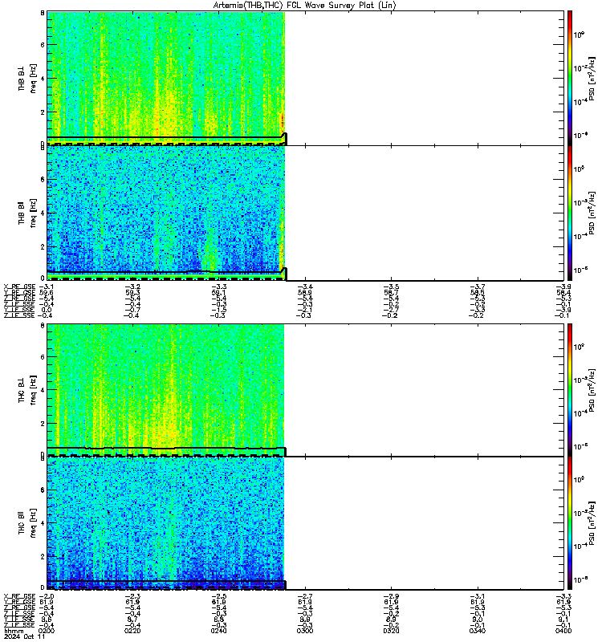Click the '0240' time tick label
This screenshot has height=642, width=602.
[218, 631]
